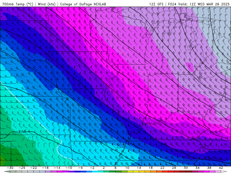Viewport: 231px width, 173px height.
Task: Click the "30" color scale value
Action: 186,168
